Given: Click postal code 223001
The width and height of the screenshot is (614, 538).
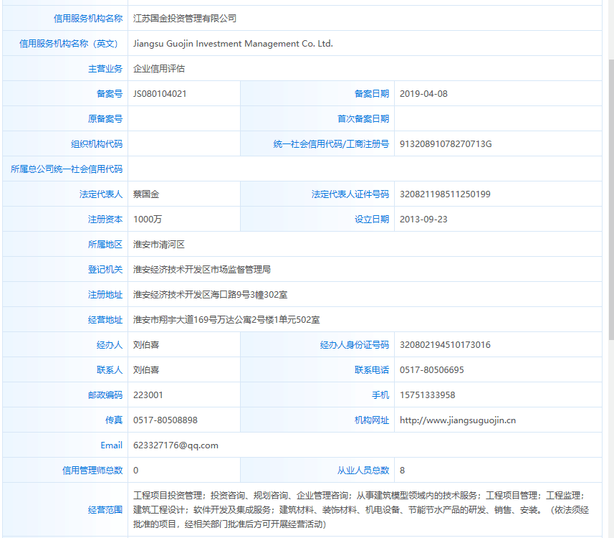Looking at the screenshot, I should pos(148,395).
